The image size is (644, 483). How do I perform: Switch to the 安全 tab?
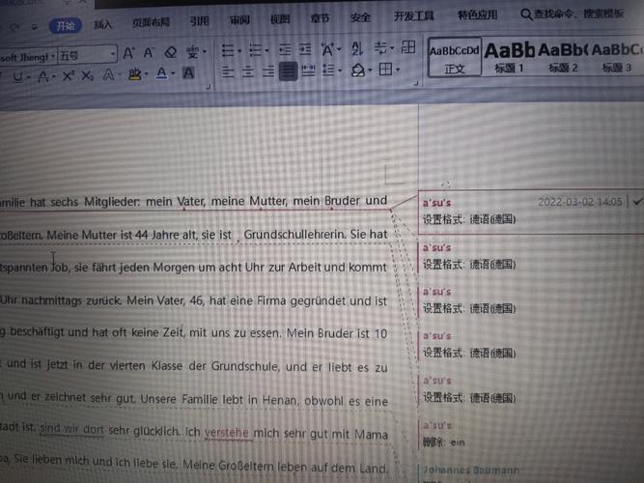click(360, 17)
